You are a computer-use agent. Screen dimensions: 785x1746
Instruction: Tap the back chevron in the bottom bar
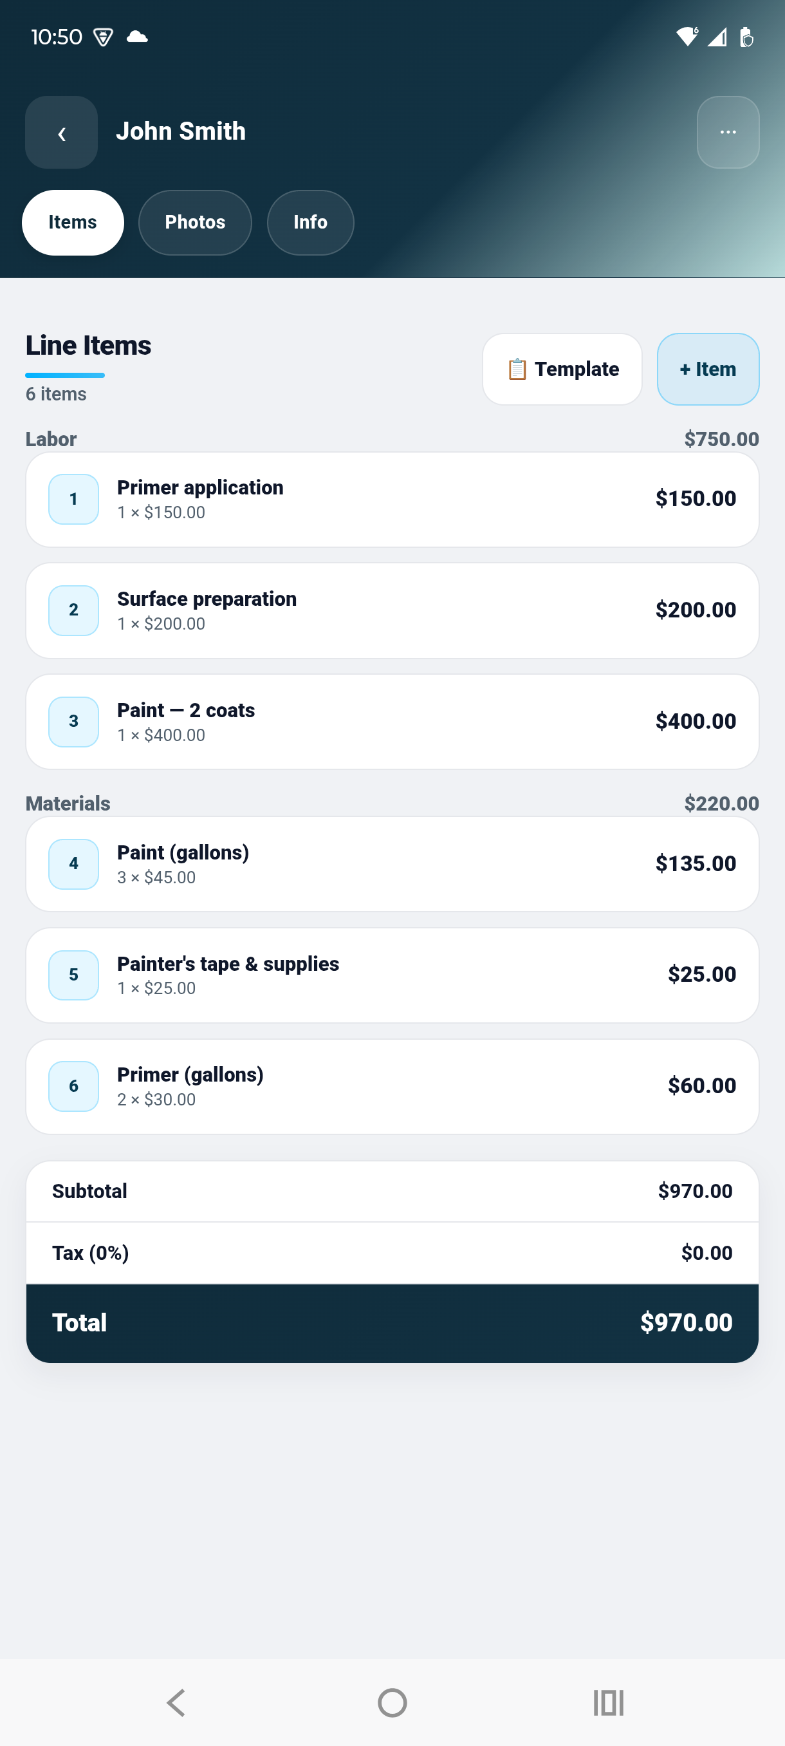click(176, 1703)
